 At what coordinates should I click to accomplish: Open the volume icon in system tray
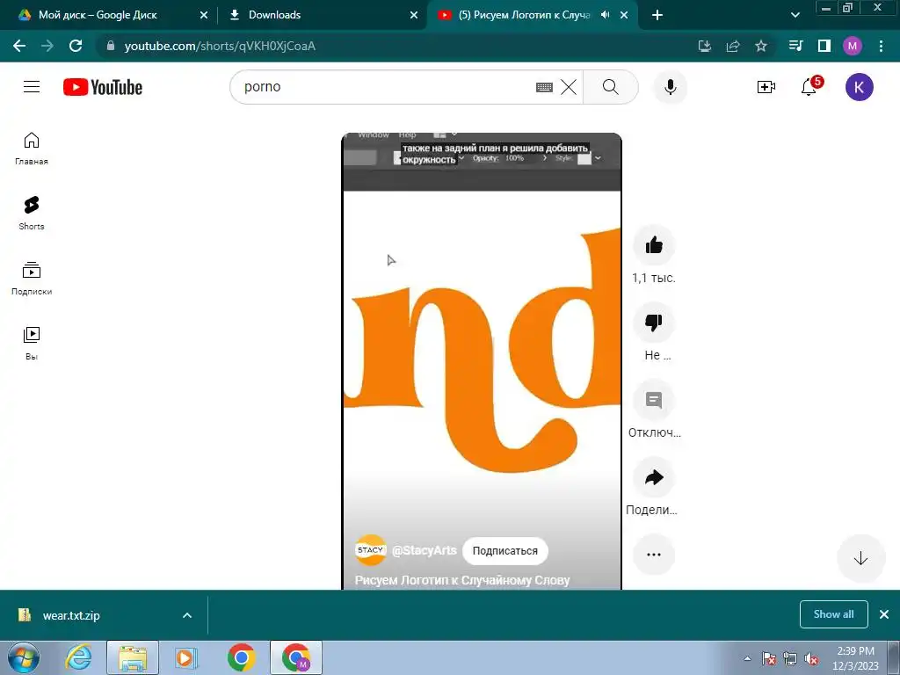(x=811, y=658)
